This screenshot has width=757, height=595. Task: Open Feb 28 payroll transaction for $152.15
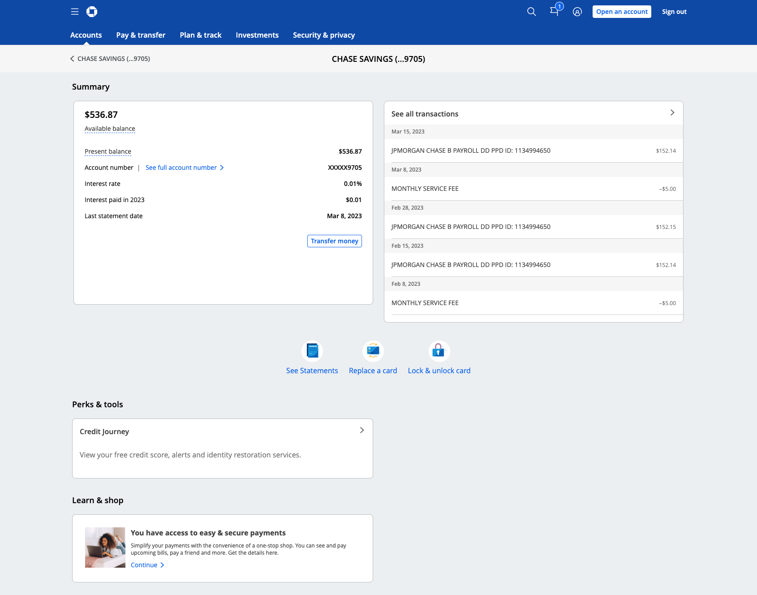[533, 227]
